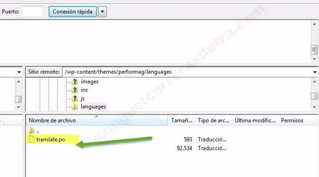Click the 92.534 size value

[x=184, y=148]
